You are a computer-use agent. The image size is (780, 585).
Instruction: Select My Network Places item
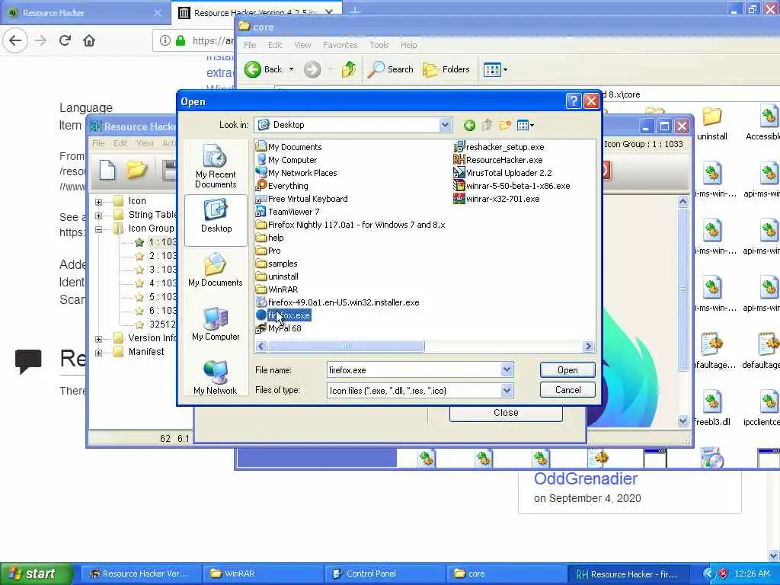pyautogui.click(x=296, y=173)
